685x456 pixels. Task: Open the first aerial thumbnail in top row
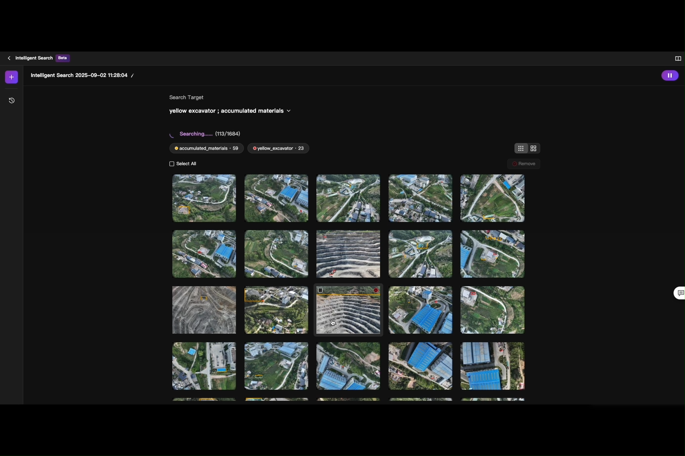coord(204,198)
